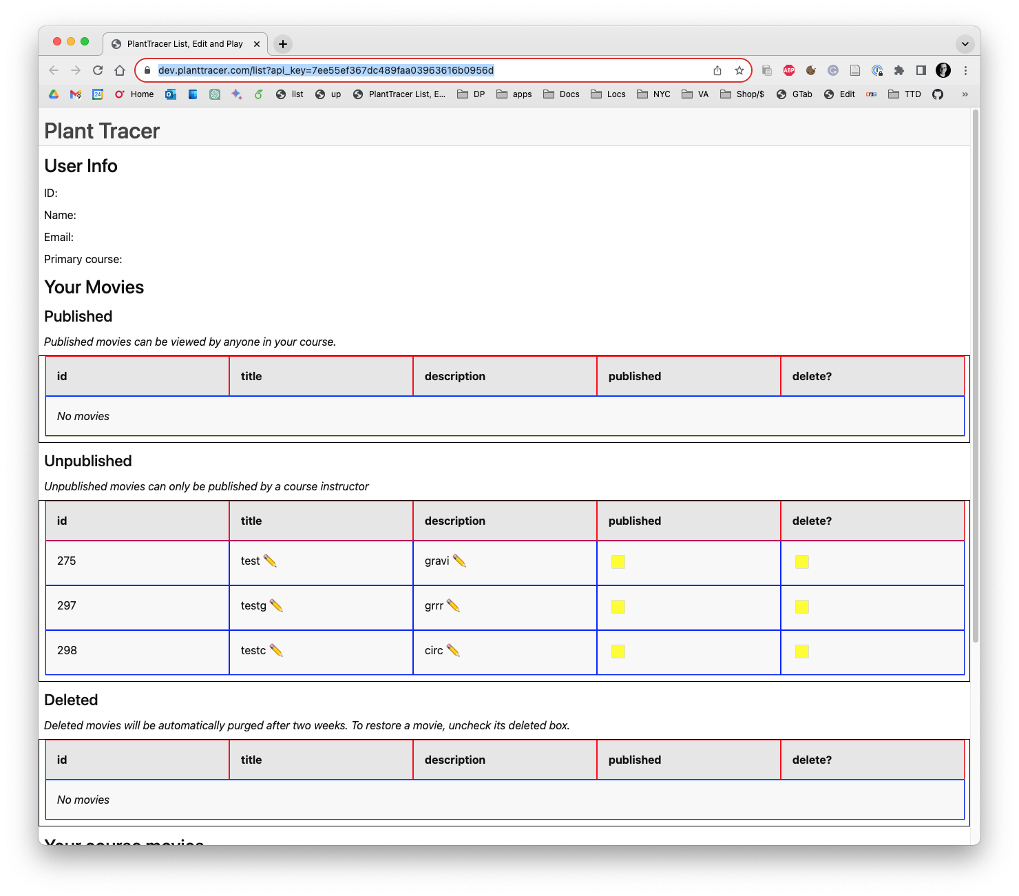
Task: Click the pencil icon beside description "gravi"
Action: (459, 561)
